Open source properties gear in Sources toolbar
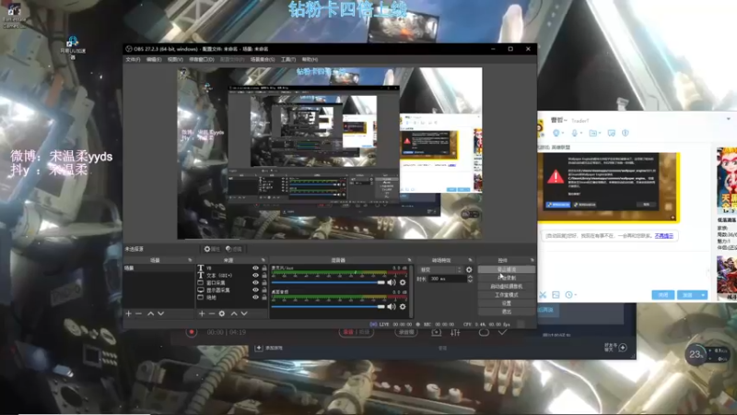This screenshot has width=737, height=415. tap(222, 314)
